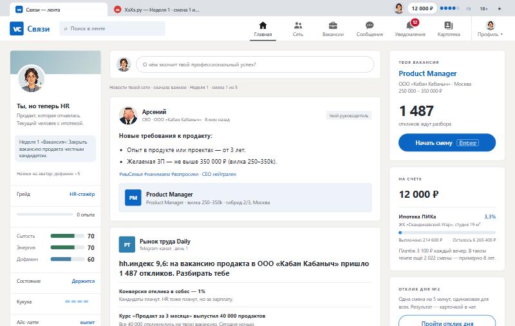The width and height of the screenshot is (515, 326).
Task: Click the твой руководитель badge
Action: (x=348, y=116)
